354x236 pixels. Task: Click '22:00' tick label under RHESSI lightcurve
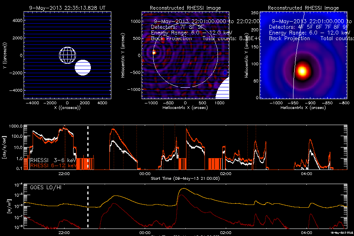pos(64,173)
